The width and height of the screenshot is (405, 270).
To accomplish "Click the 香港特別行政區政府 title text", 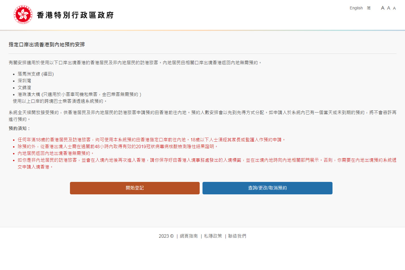I will 75,15.
